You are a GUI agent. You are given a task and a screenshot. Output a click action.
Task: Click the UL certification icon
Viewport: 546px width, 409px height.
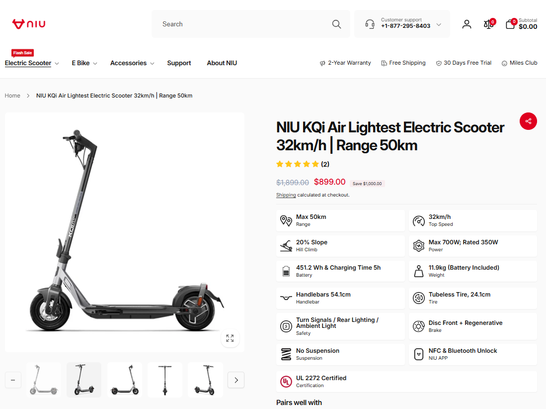[x=286, y=382]
